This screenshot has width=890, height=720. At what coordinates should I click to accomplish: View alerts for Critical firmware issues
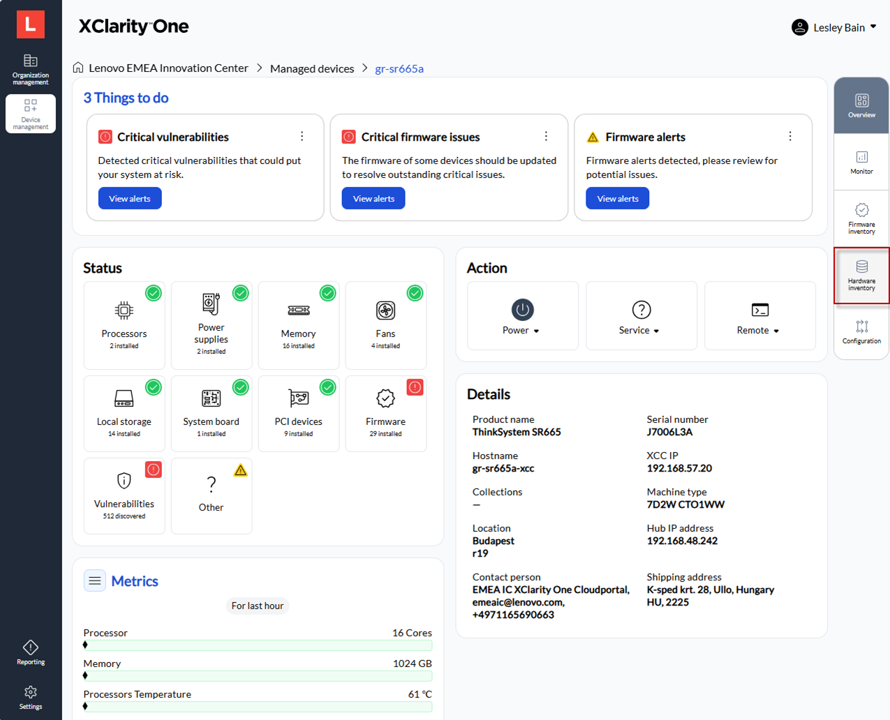coord(373,199)
